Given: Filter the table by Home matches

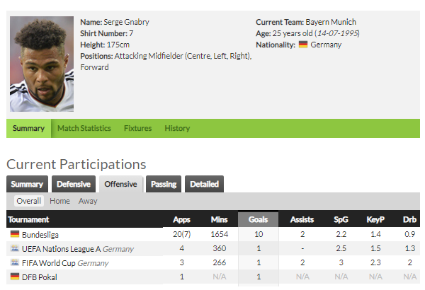Looking at the screenshot, I should (x=59, y=201).
